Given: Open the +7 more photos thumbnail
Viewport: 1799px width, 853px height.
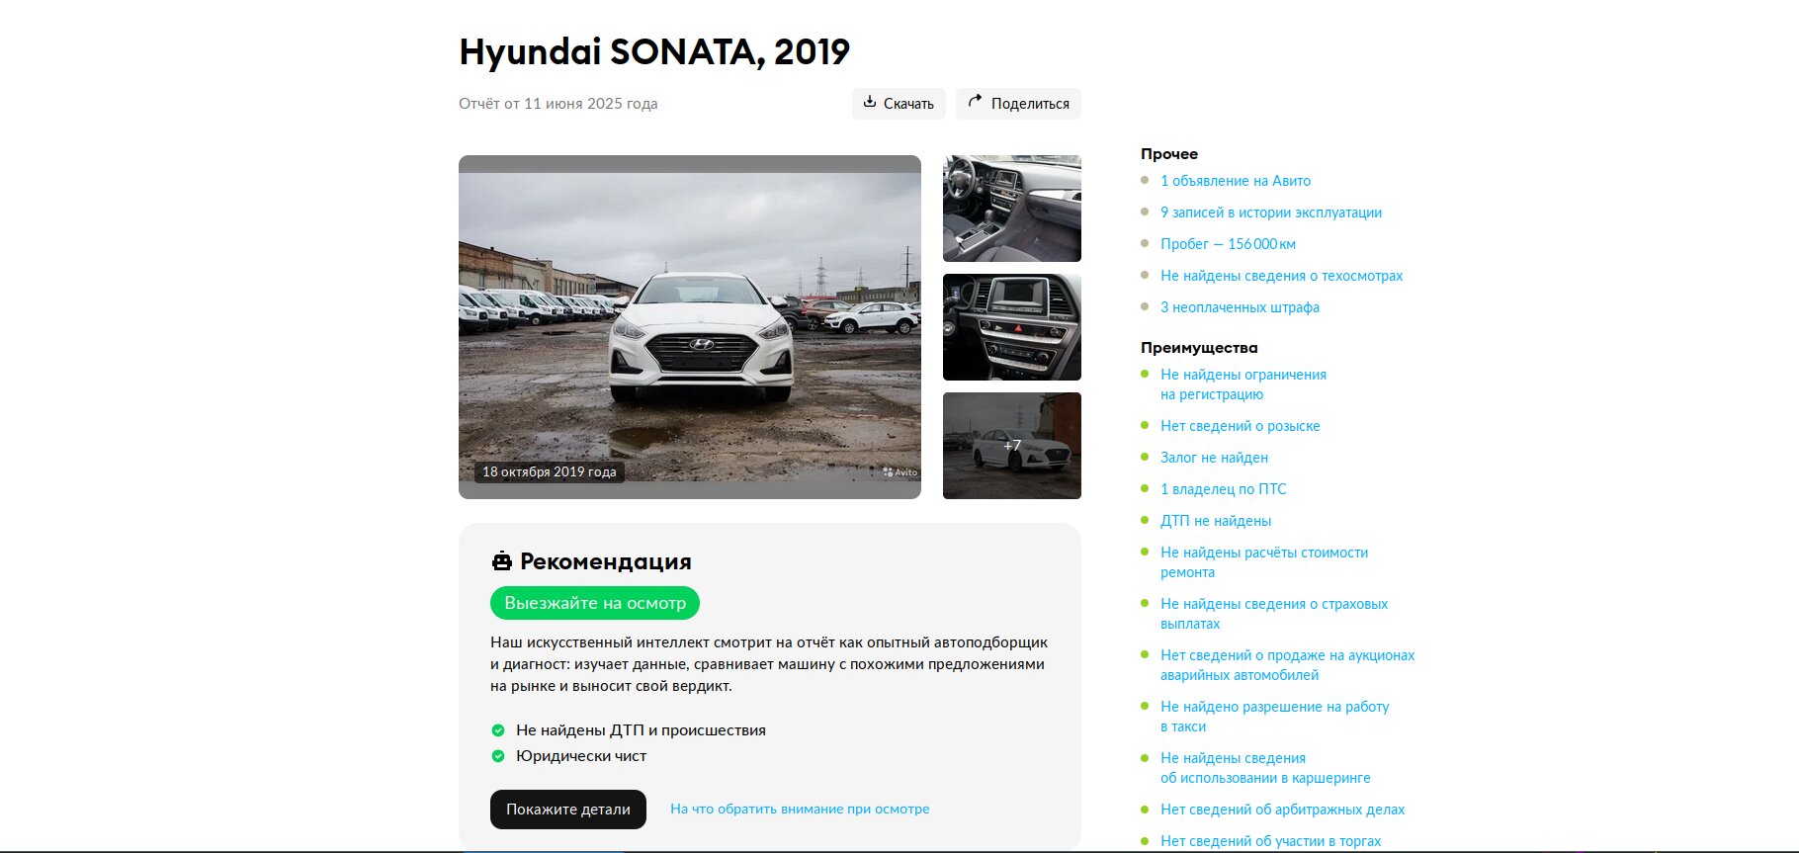Looking at the screenshot, I should point(1012,446).
